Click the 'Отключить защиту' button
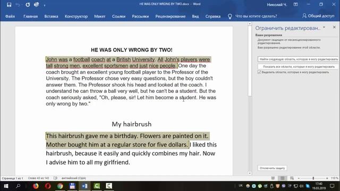This screenshot has width=340, height=191. (x=273, y=168)
